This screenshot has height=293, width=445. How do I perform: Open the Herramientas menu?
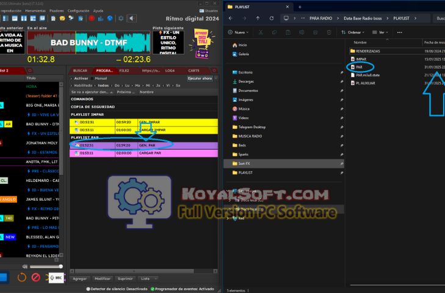[35, 11]
